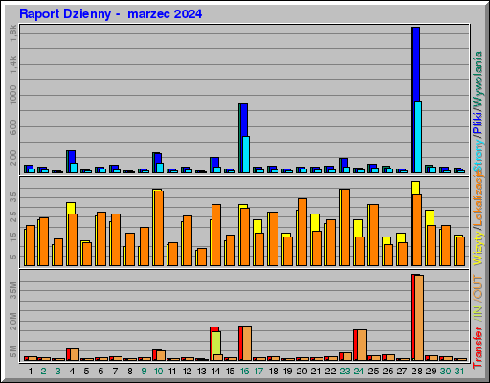Click green day label 3 on bottom axis

[57, 372]
